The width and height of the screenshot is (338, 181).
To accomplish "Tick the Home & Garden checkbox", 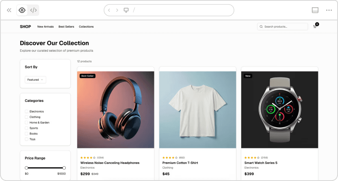I will (27, 122).
